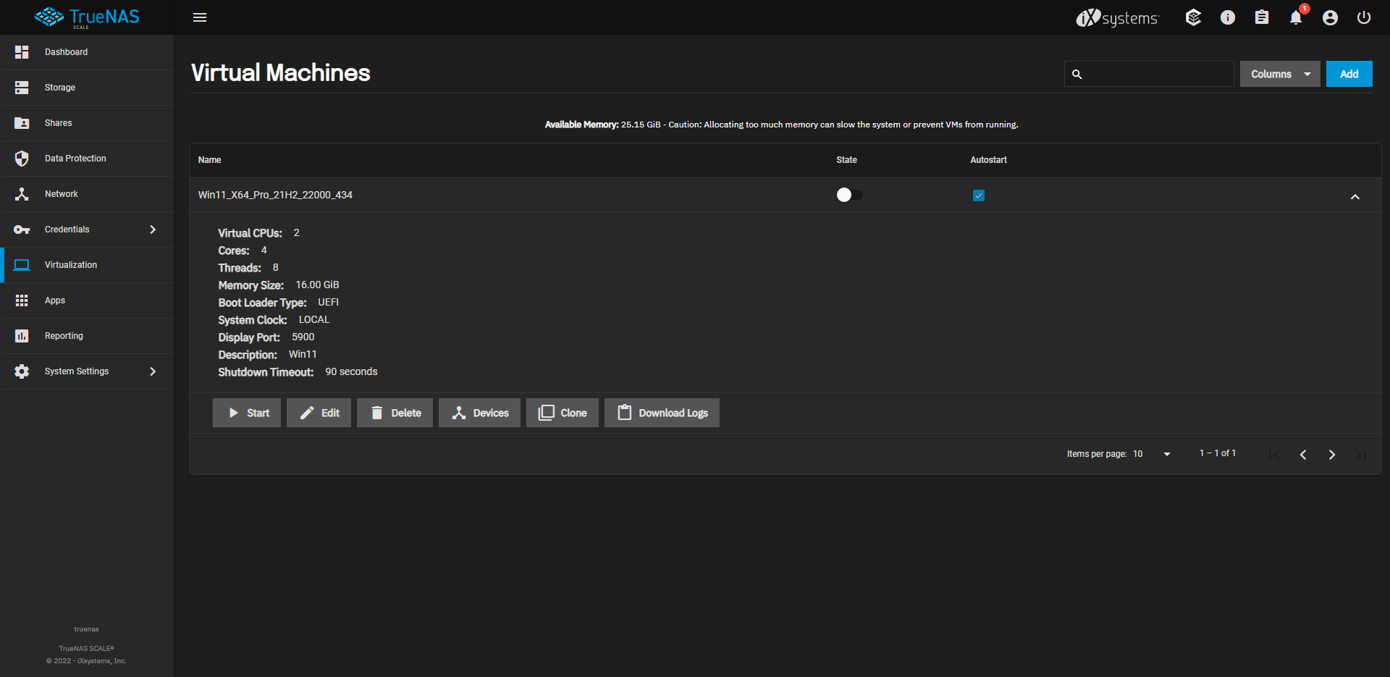Click the Shutdown Timeout 90 seconds value
Viewport: 1390px width, 677px height.
click(351, 372)
